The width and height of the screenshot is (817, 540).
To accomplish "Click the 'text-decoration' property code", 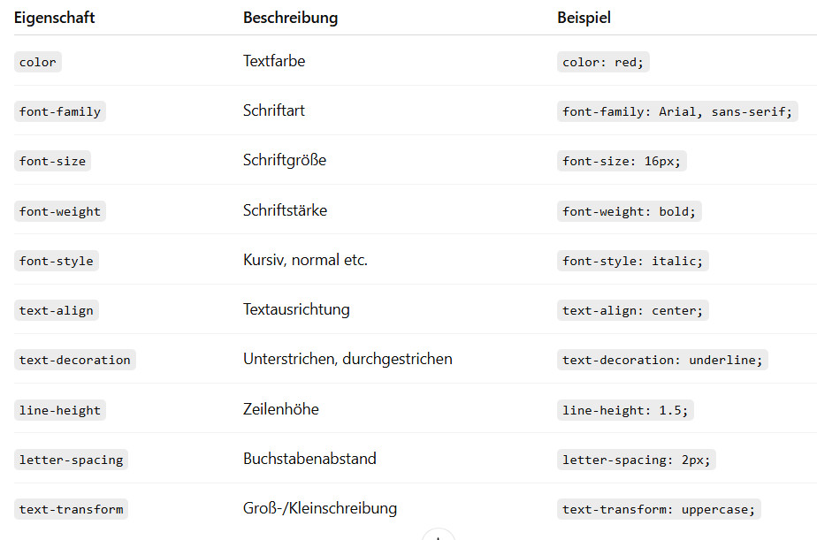I will (75, 360).
